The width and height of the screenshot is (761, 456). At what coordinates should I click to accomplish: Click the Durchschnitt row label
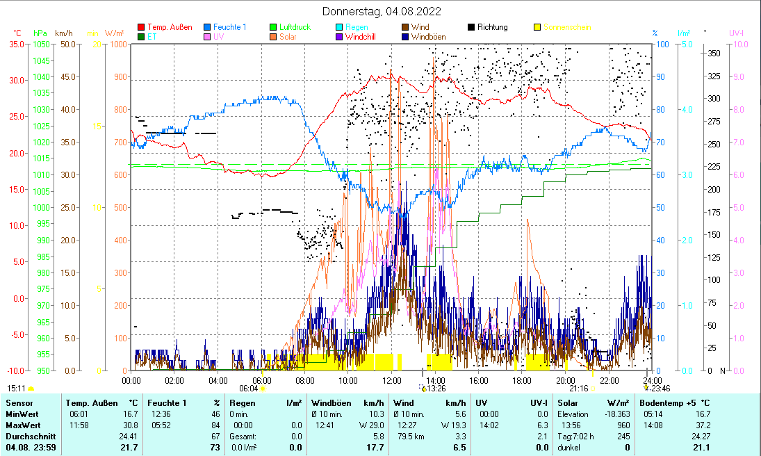(x=29, y=436)
